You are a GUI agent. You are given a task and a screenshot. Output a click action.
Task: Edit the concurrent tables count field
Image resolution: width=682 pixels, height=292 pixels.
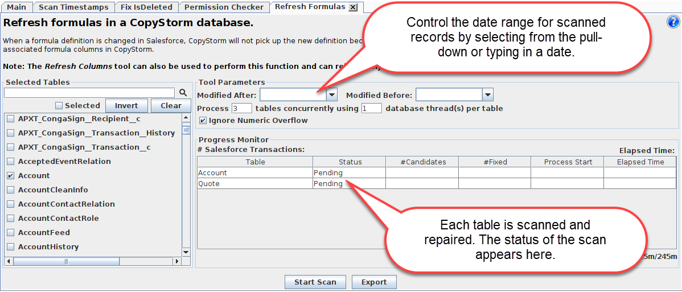pyautogui.click(x=242, y=108)
